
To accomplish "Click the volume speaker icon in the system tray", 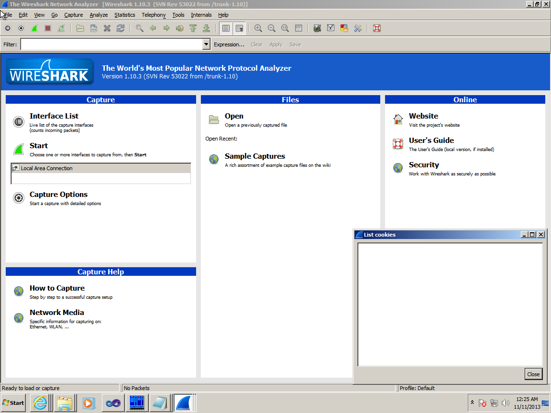I will [505, 403].
